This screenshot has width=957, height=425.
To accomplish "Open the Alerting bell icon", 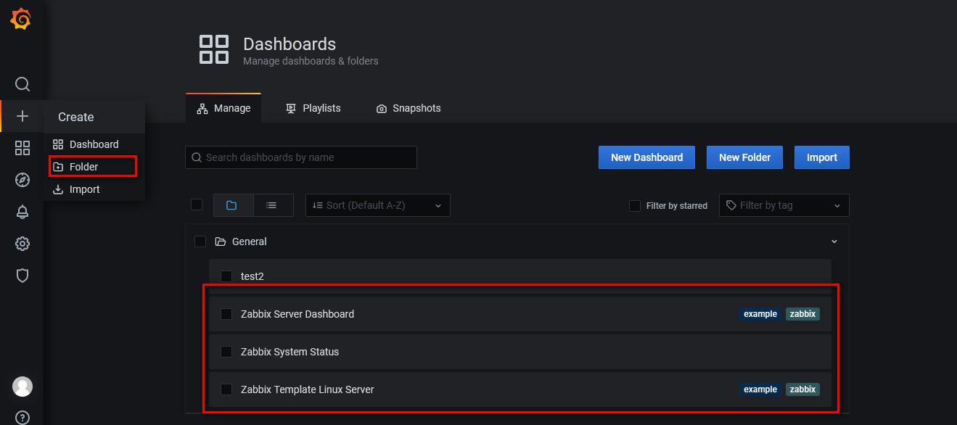I will click(22, 212).
